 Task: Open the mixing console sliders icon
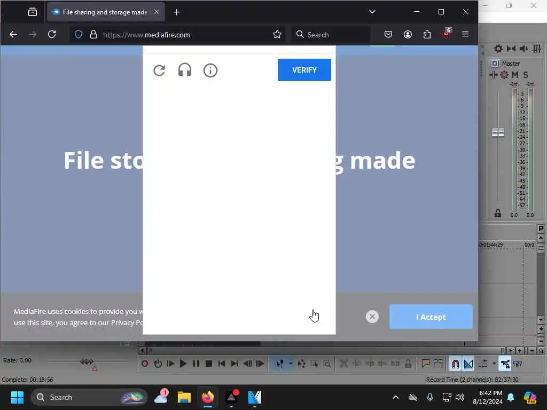pyautogui.click(x=537, y=49)
